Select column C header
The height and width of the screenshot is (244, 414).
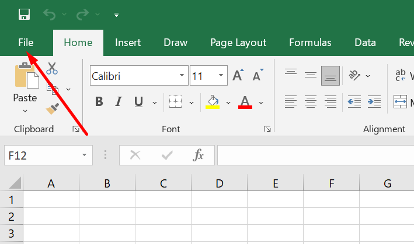coord(163,183)
